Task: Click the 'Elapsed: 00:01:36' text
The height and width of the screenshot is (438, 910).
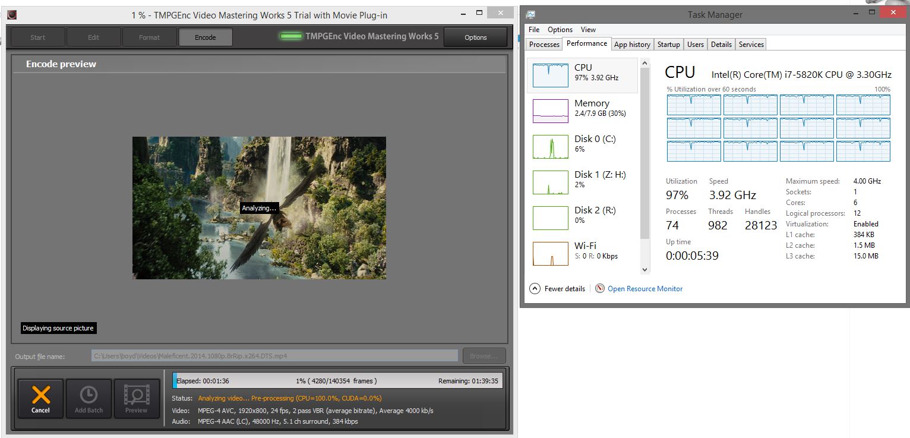Action: coord(203,381)
